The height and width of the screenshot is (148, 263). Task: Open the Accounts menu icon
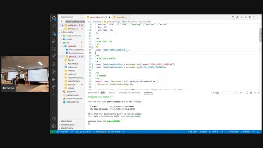(54, 118)
